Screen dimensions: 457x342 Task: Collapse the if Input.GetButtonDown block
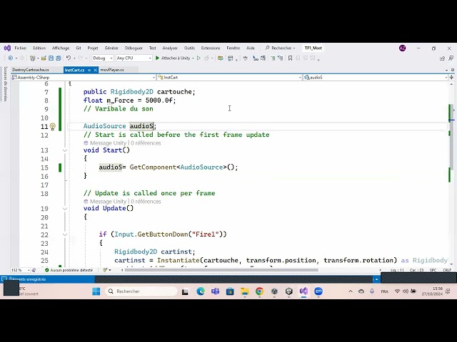tap(65, 234)
